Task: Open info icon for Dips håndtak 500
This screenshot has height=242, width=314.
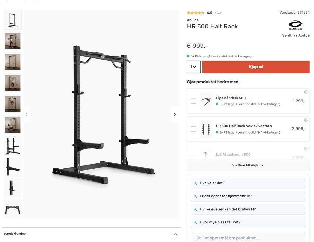Action: (305, 92)
